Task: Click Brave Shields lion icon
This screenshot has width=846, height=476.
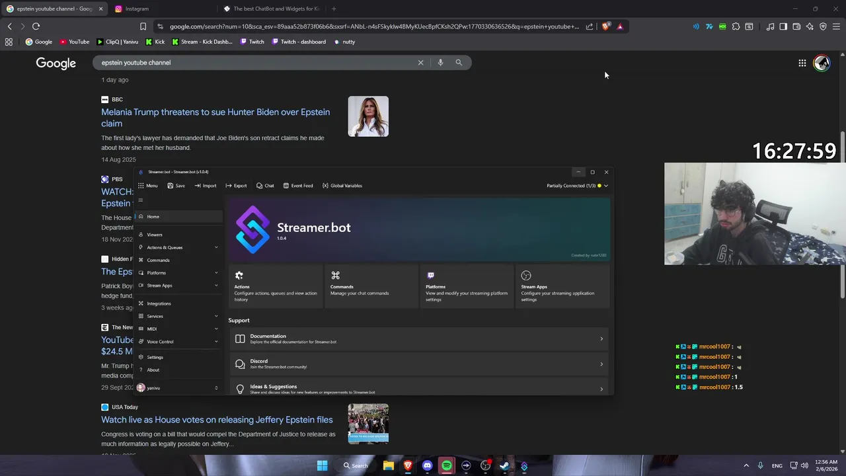Action: (605, 26)
